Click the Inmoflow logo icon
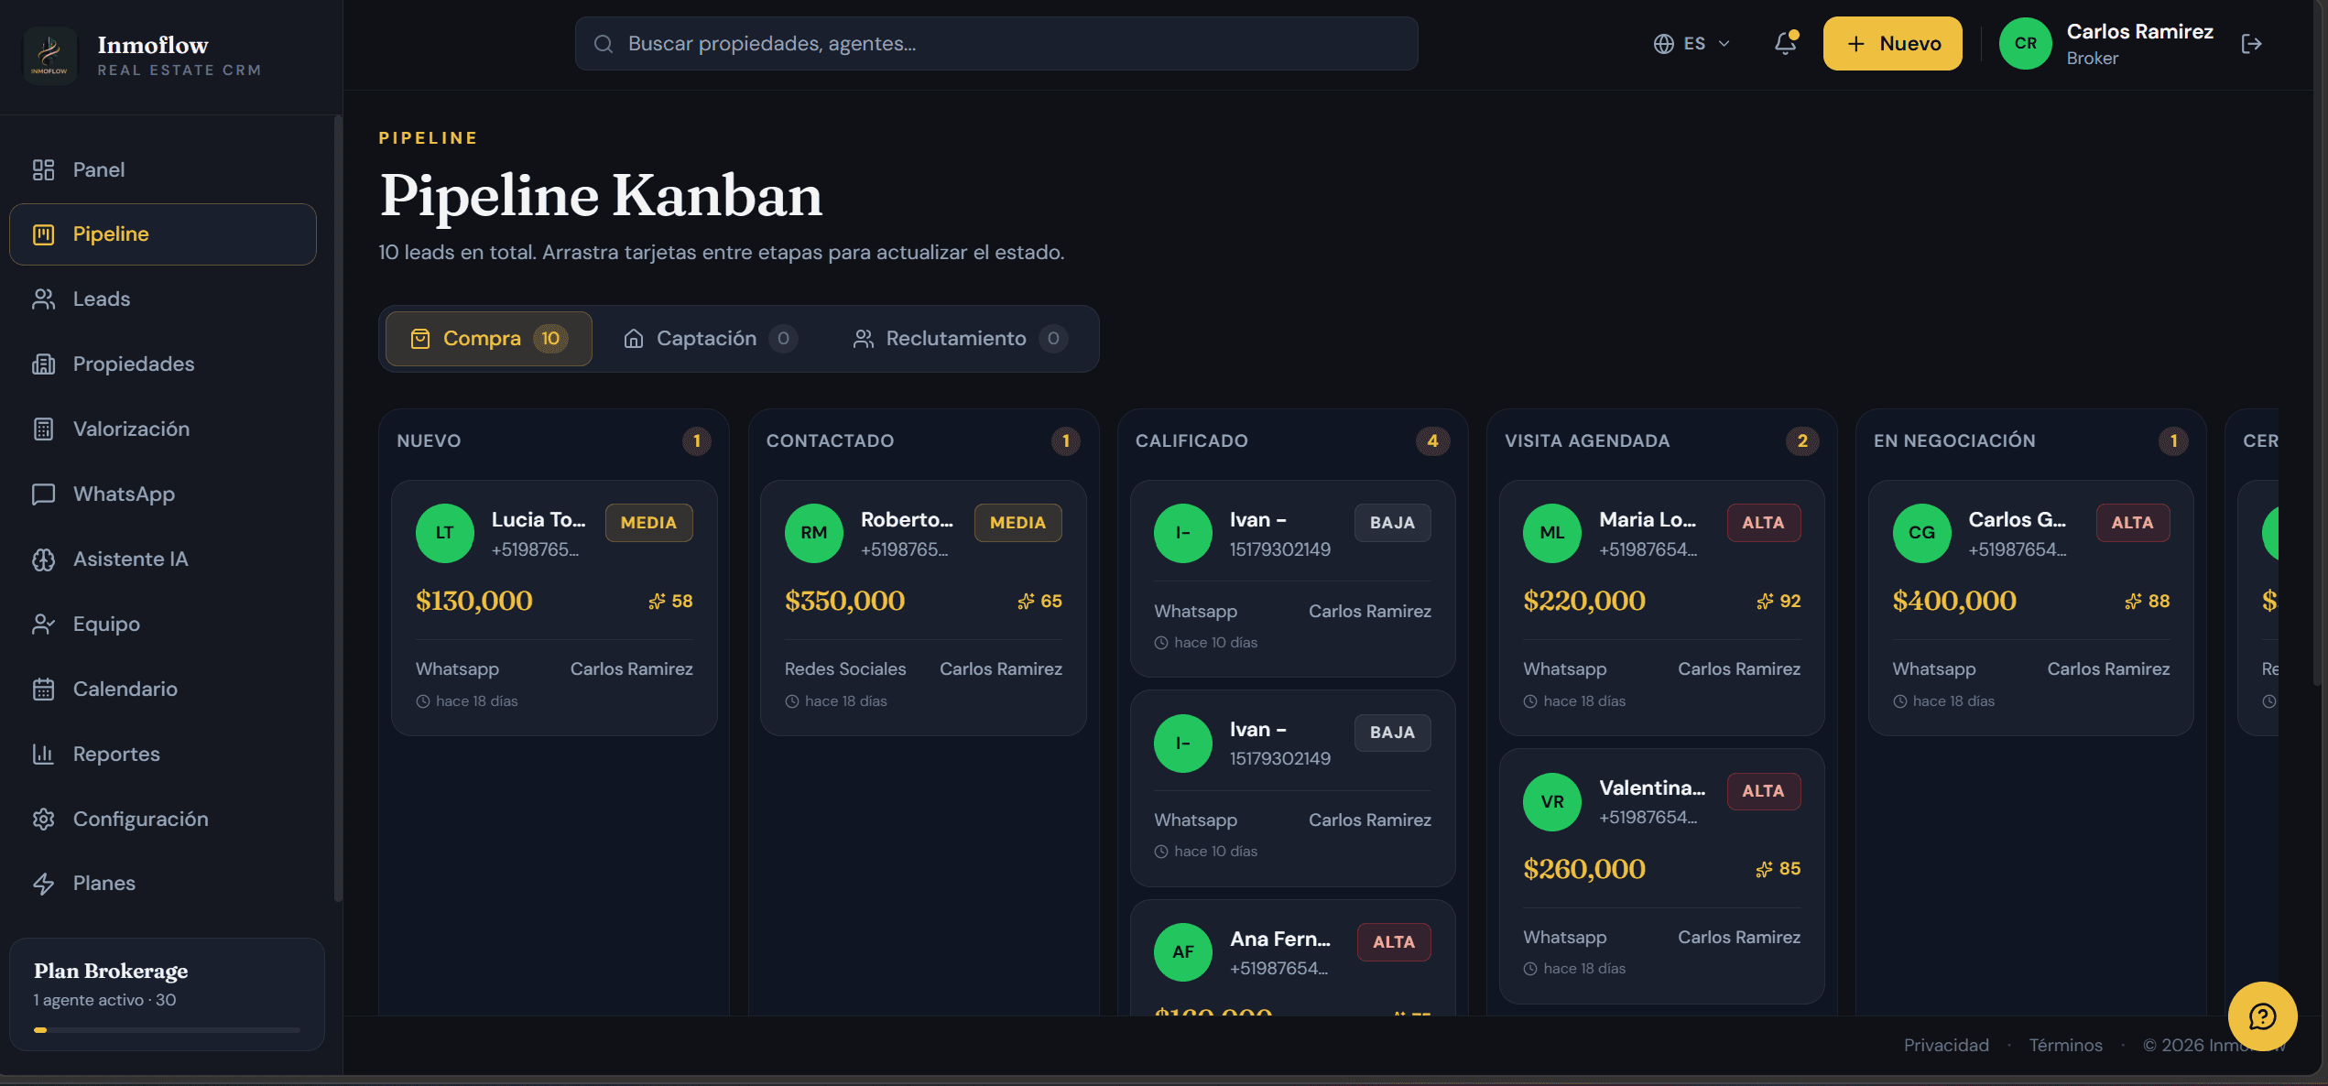 tap(49, 55)
